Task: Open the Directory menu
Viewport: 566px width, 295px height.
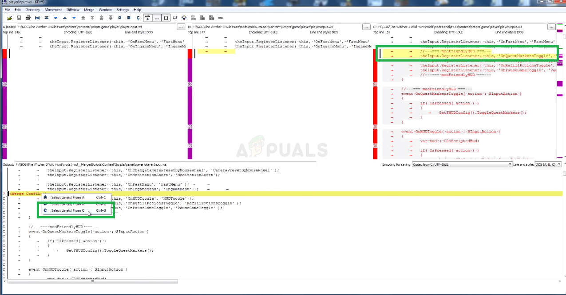Action: [x=32, y=9]
